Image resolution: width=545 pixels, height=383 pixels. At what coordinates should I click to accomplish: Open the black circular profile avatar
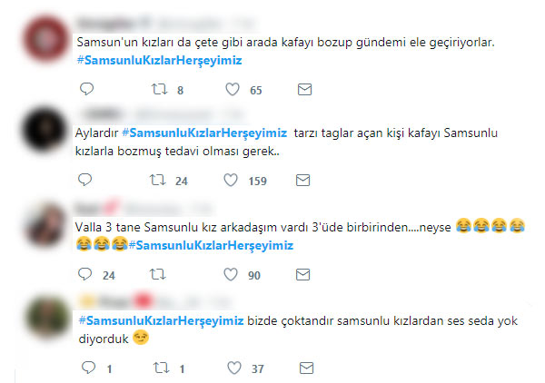click(x=44, y=130)
